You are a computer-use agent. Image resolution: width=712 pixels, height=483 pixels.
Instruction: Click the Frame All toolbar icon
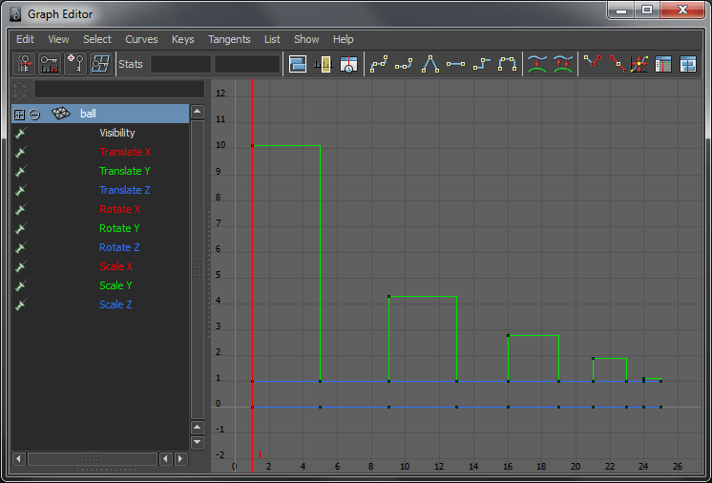[298, 64]
